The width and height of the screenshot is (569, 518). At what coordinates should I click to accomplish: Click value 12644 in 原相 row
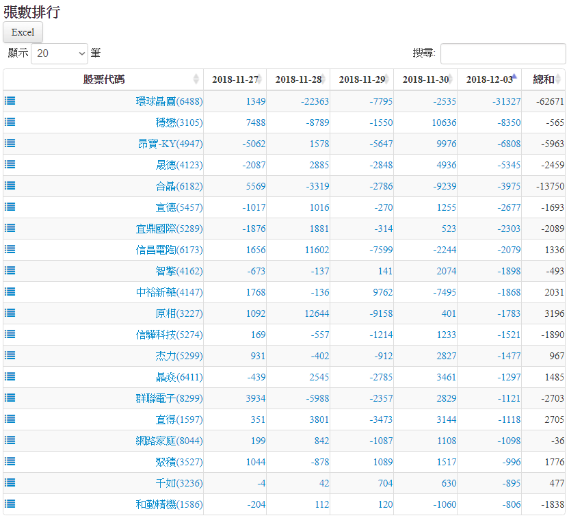tap(317, 313)
